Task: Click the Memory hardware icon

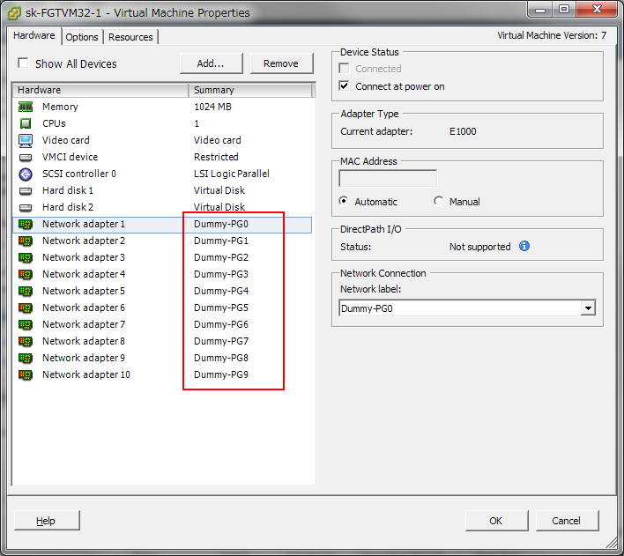Action: point(26,107)
